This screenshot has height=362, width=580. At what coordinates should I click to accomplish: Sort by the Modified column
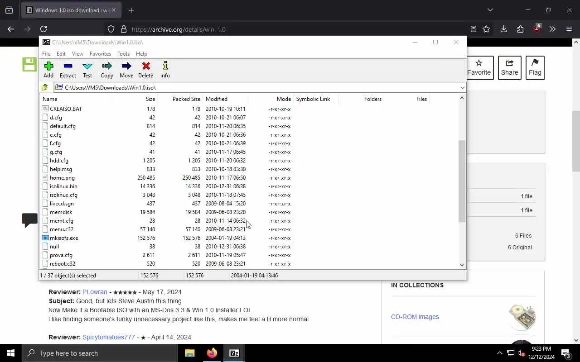coord(225,99)
